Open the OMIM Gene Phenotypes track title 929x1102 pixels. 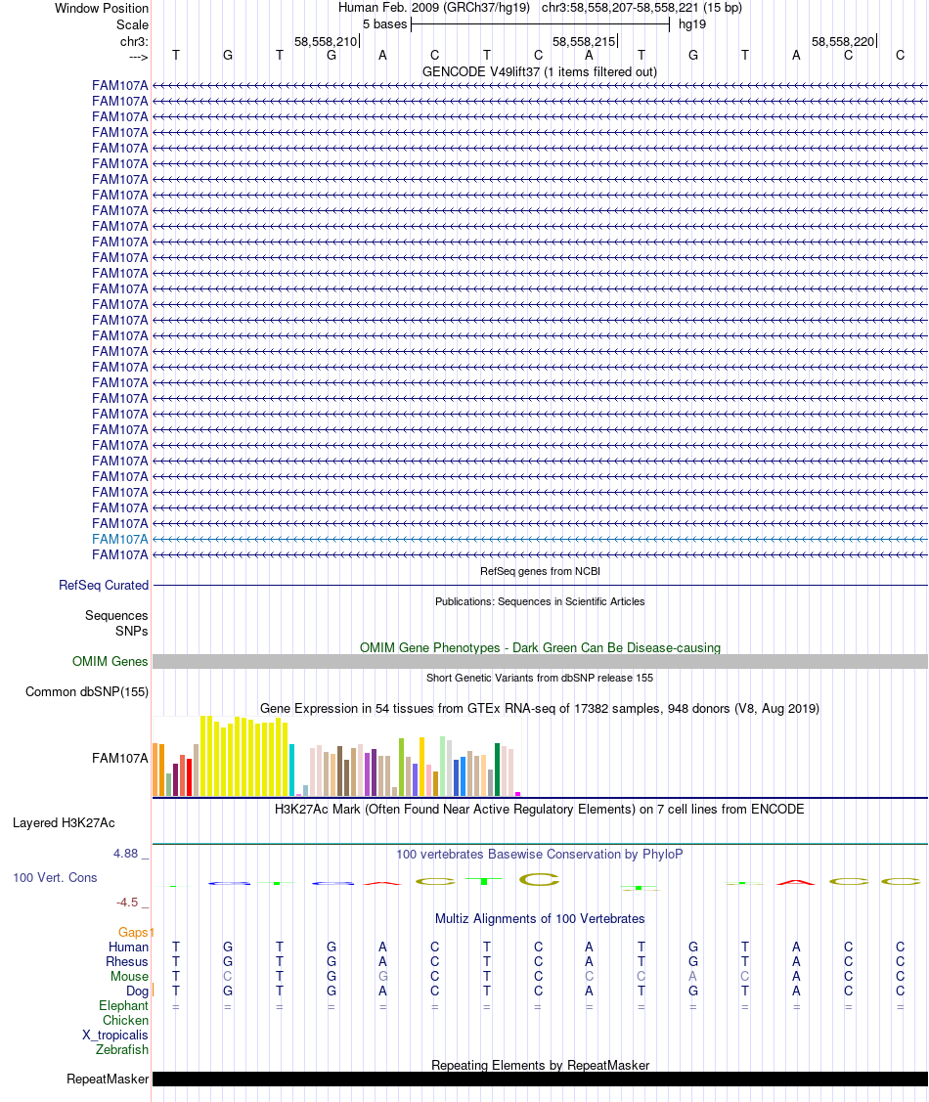pos(540,647)
